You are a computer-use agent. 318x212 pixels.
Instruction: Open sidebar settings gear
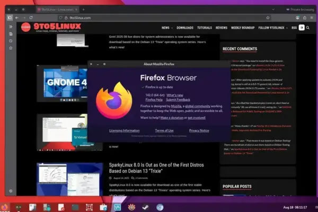[x=11, y=191]
